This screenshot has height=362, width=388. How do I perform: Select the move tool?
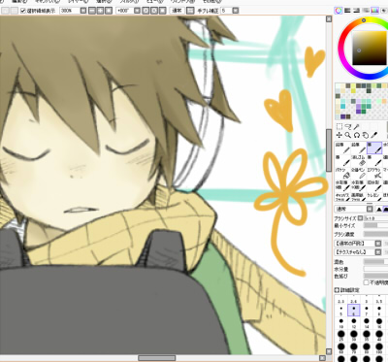[339, 135]
